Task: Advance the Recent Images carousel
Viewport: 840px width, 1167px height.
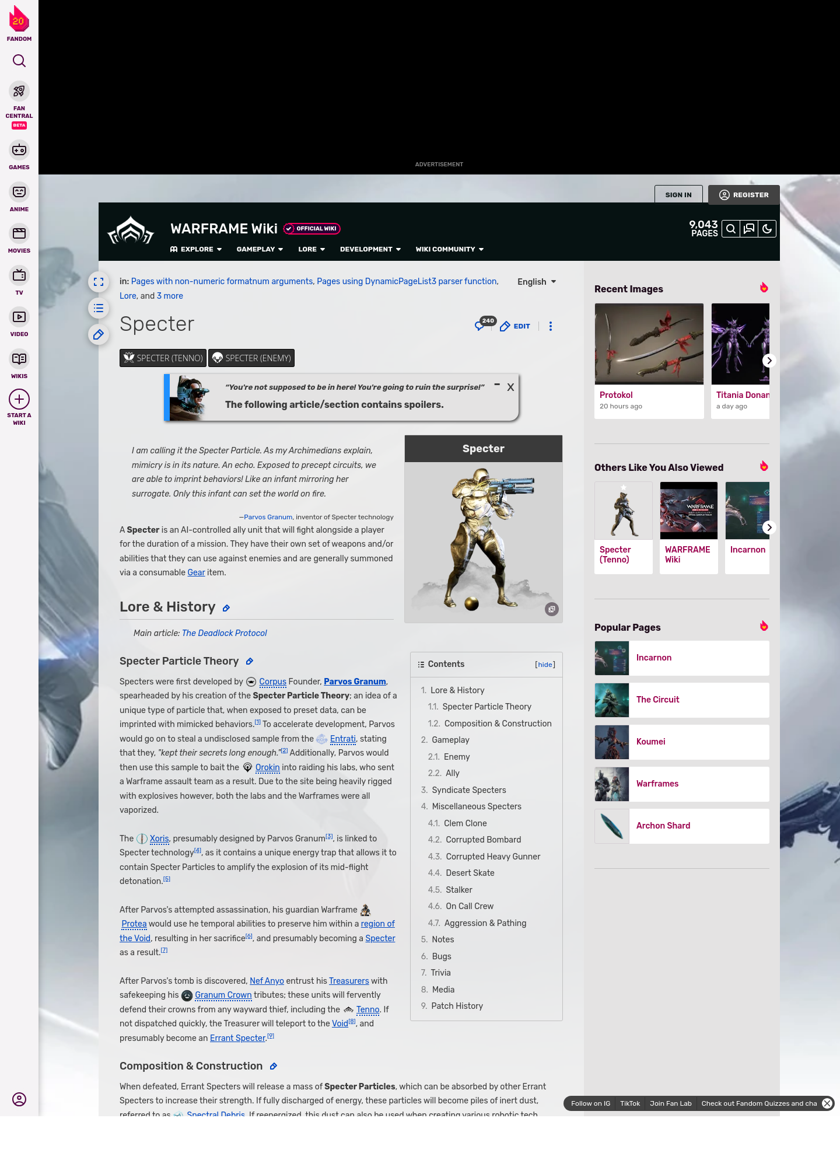Action: (769, 361)
